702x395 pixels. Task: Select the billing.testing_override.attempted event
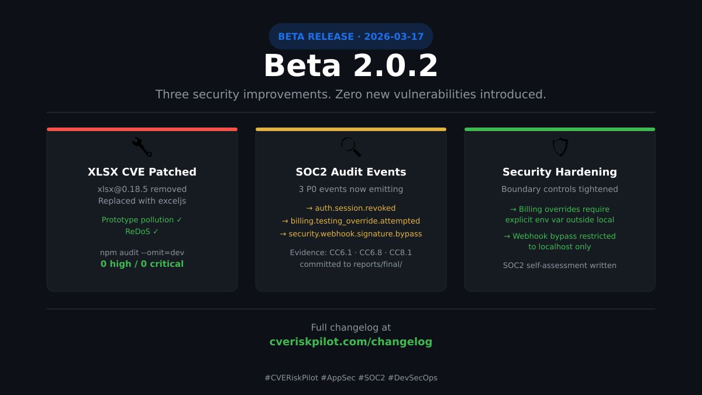click(351, 221)
